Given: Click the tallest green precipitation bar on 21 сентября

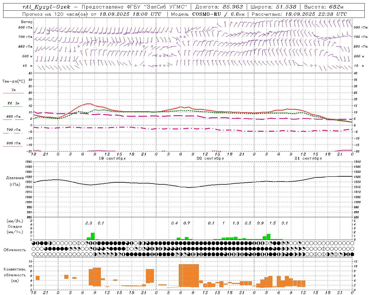Looking at the screenshot, I should (269, 237).
